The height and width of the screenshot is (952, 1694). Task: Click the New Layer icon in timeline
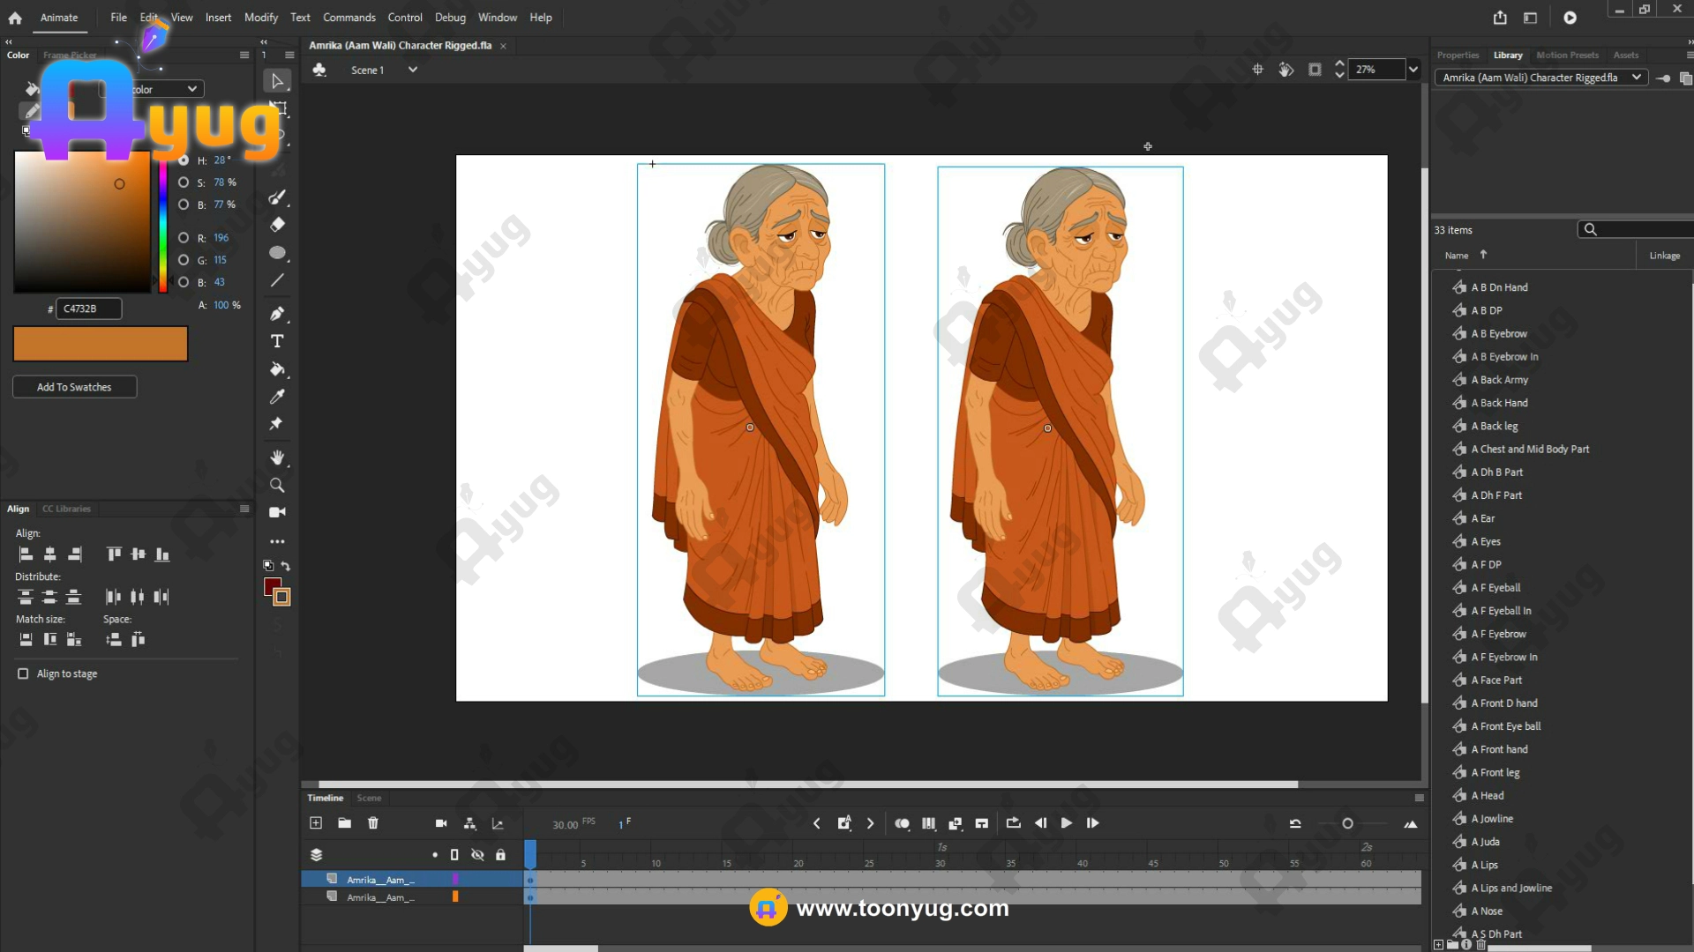tap(316, 822)
